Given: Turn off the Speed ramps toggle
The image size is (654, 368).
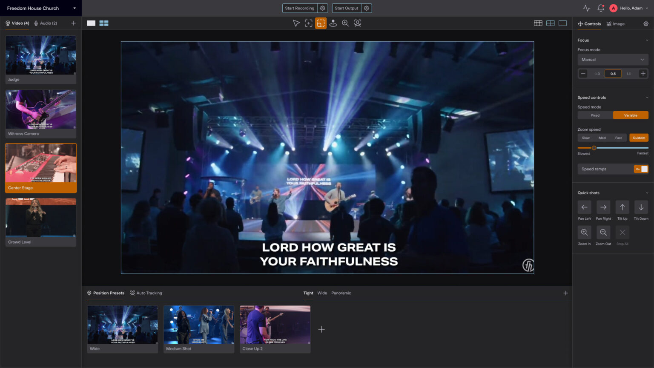Looking at the screenshot, I should click(641, 169).
